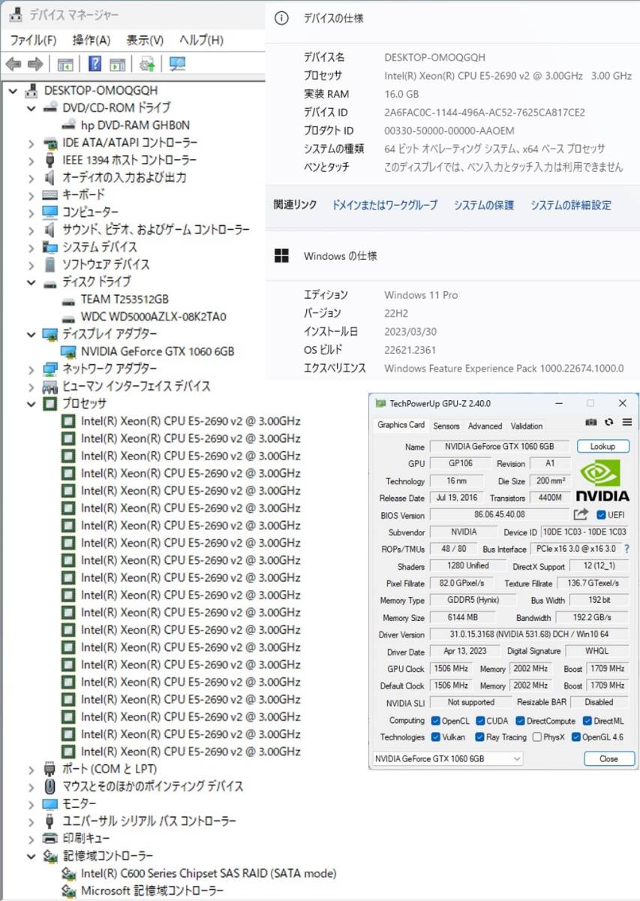Screen dimensions: 640x901
Task: Click the network adapter category icon
Action: pos(50,369)
